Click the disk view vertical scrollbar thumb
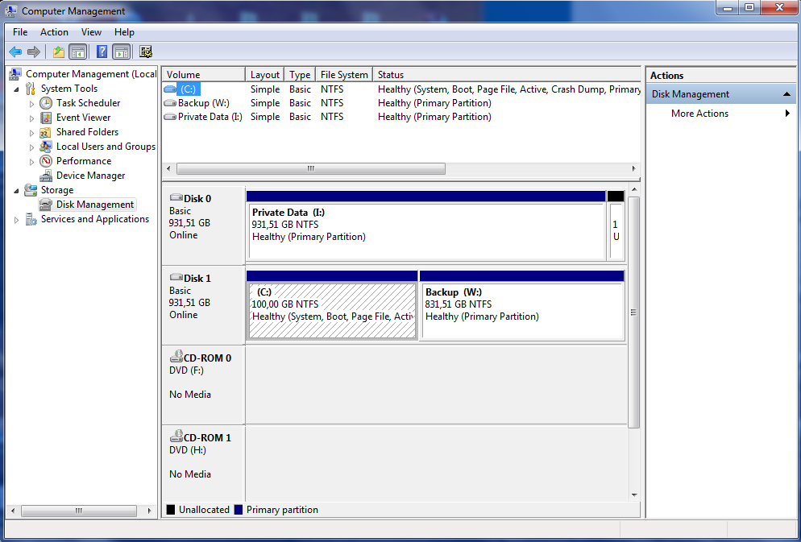The height and width of the screenshot is (542, 801). (x=634, y=312)
